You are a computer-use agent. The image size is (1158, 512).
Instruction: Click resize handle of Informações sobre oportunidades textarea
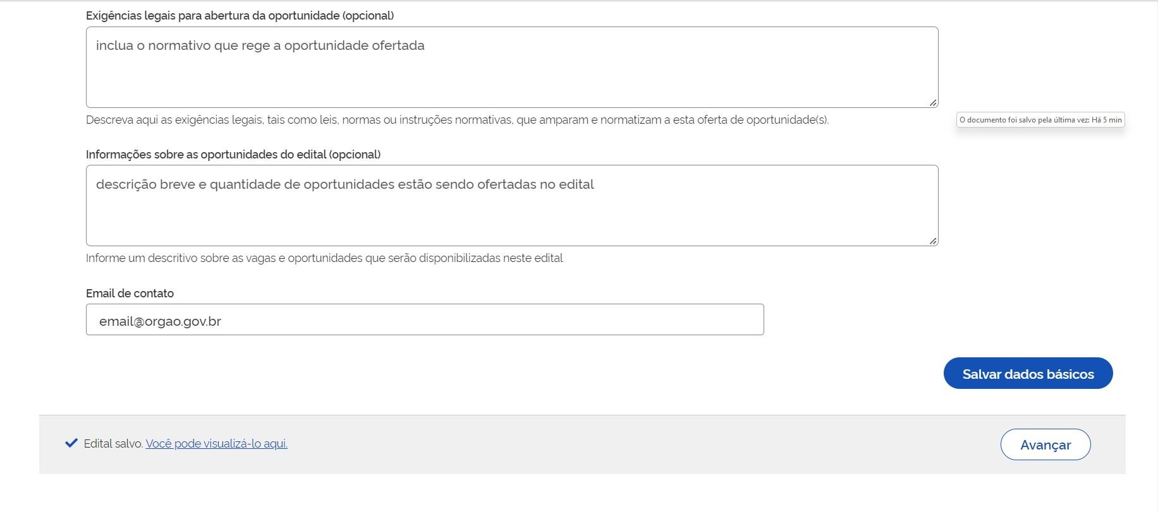coord(933,241)
